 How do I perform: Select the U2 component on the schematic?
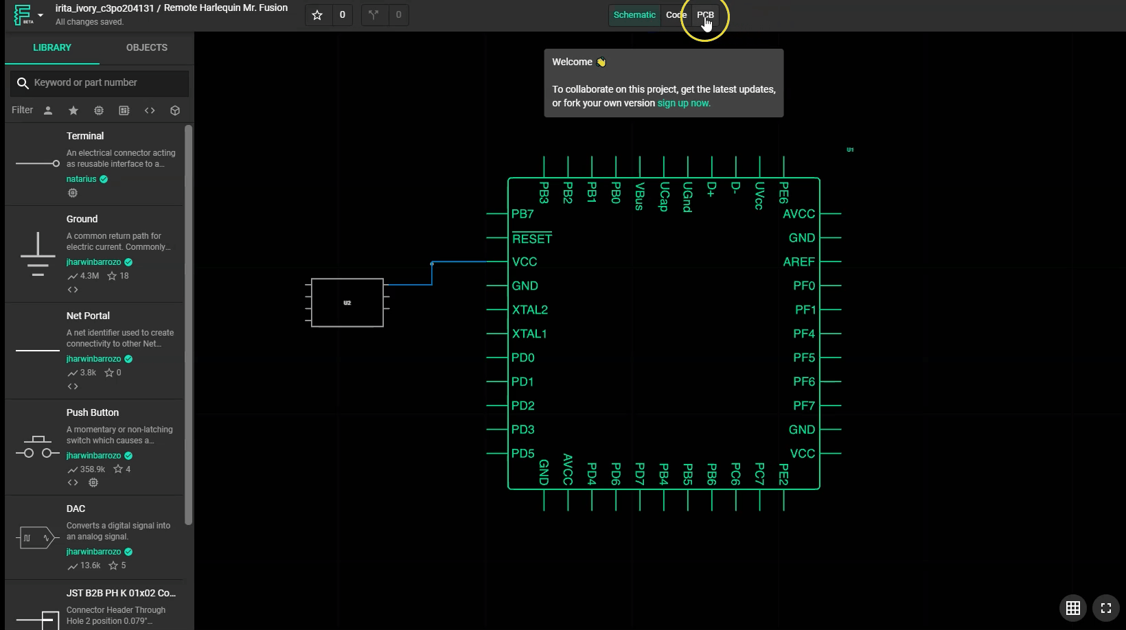347,303
